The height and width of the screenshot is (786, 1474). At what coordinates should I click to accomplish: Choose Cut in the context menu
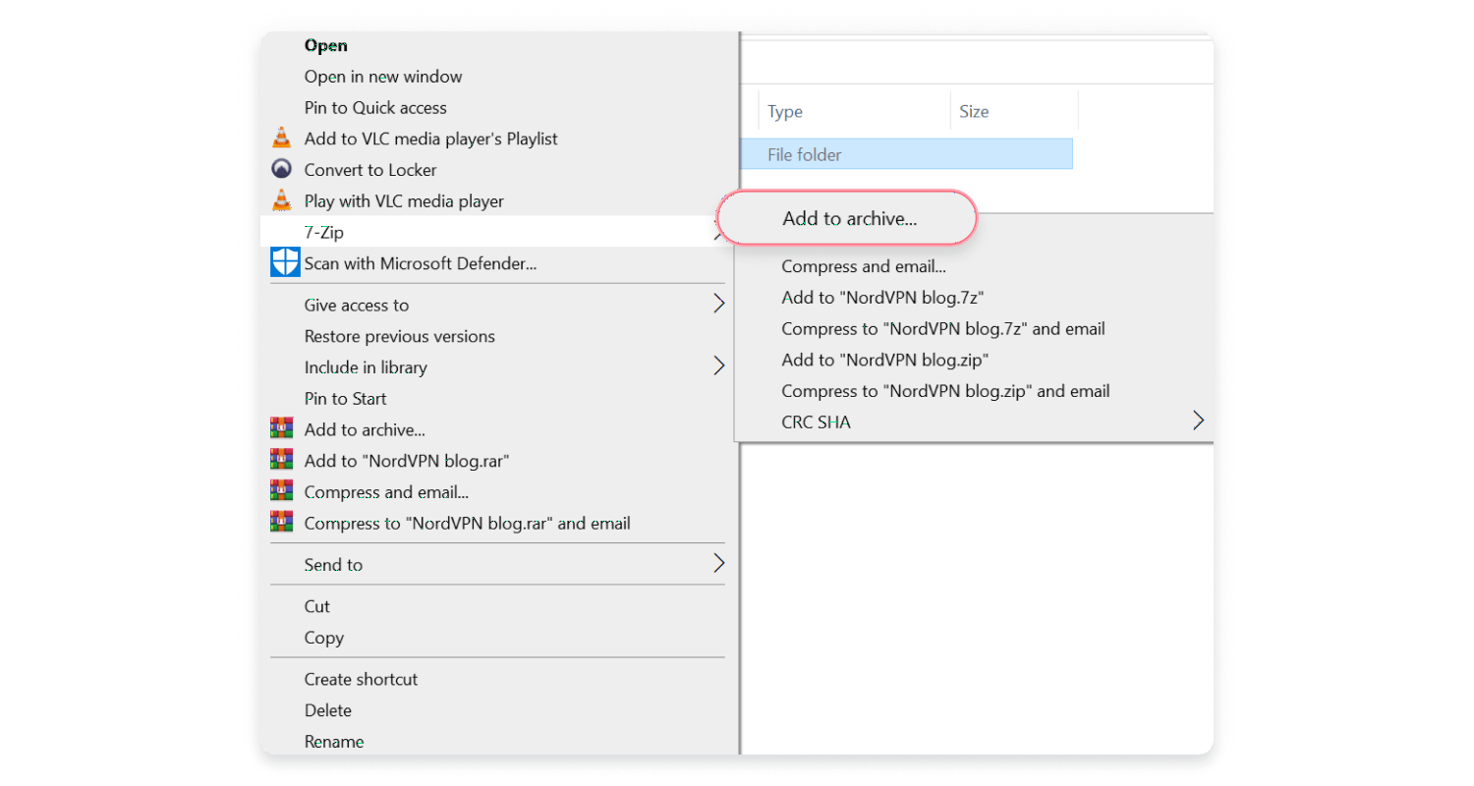(x=316, y=606)
